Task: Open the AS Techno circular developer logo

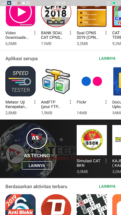Action: (37, 138)
